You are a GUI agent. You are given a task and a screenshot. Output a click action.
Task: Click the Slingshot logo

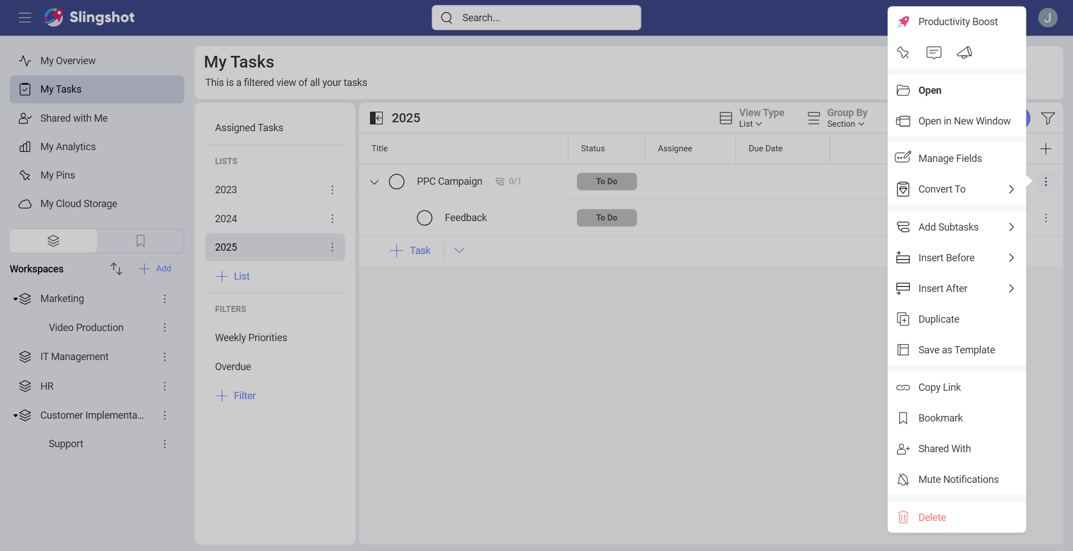coord(89,18)
